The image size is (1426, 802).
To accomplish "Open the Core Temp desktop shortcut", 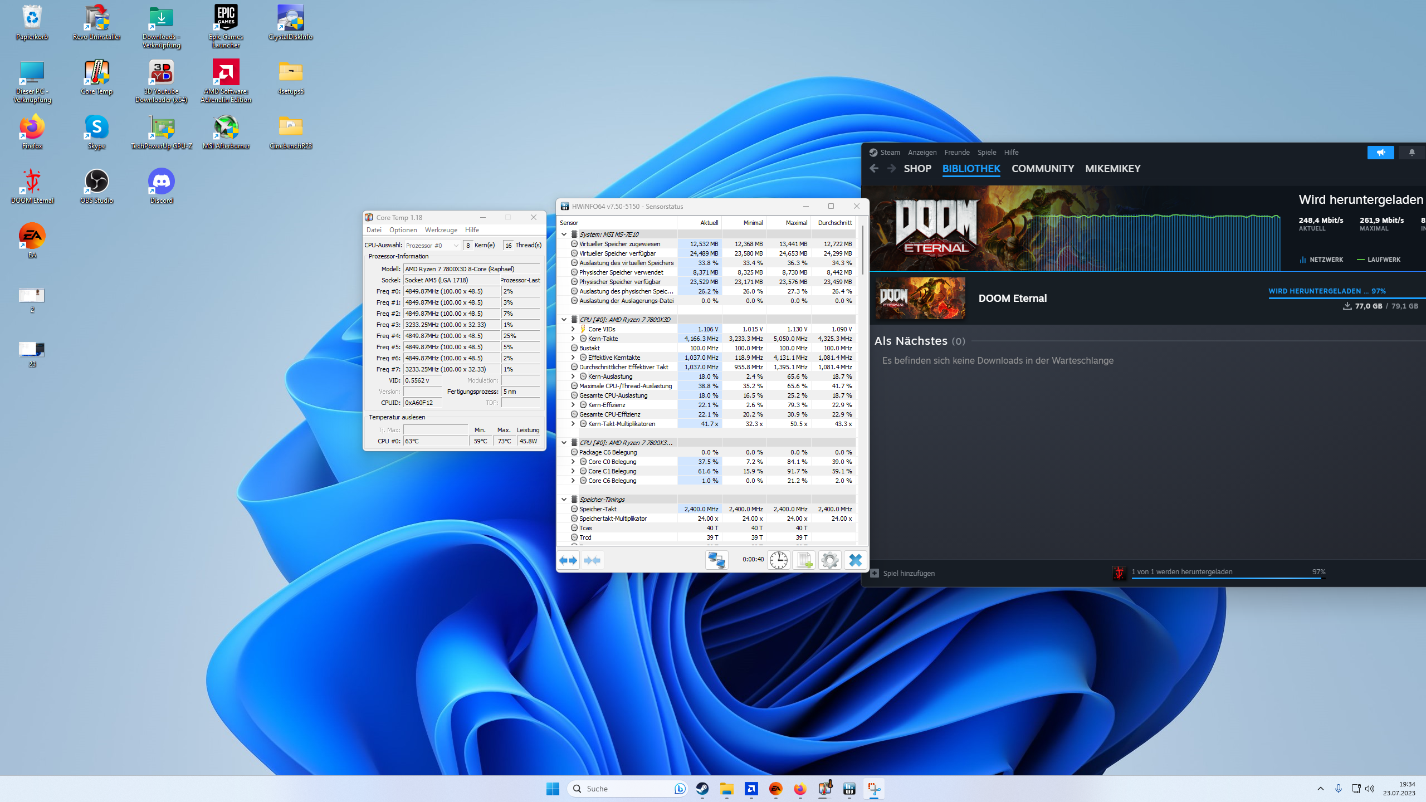I will 97,77.
